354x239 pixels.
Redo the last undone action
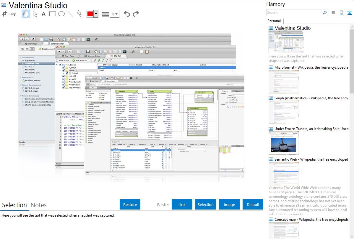[136, 14]
